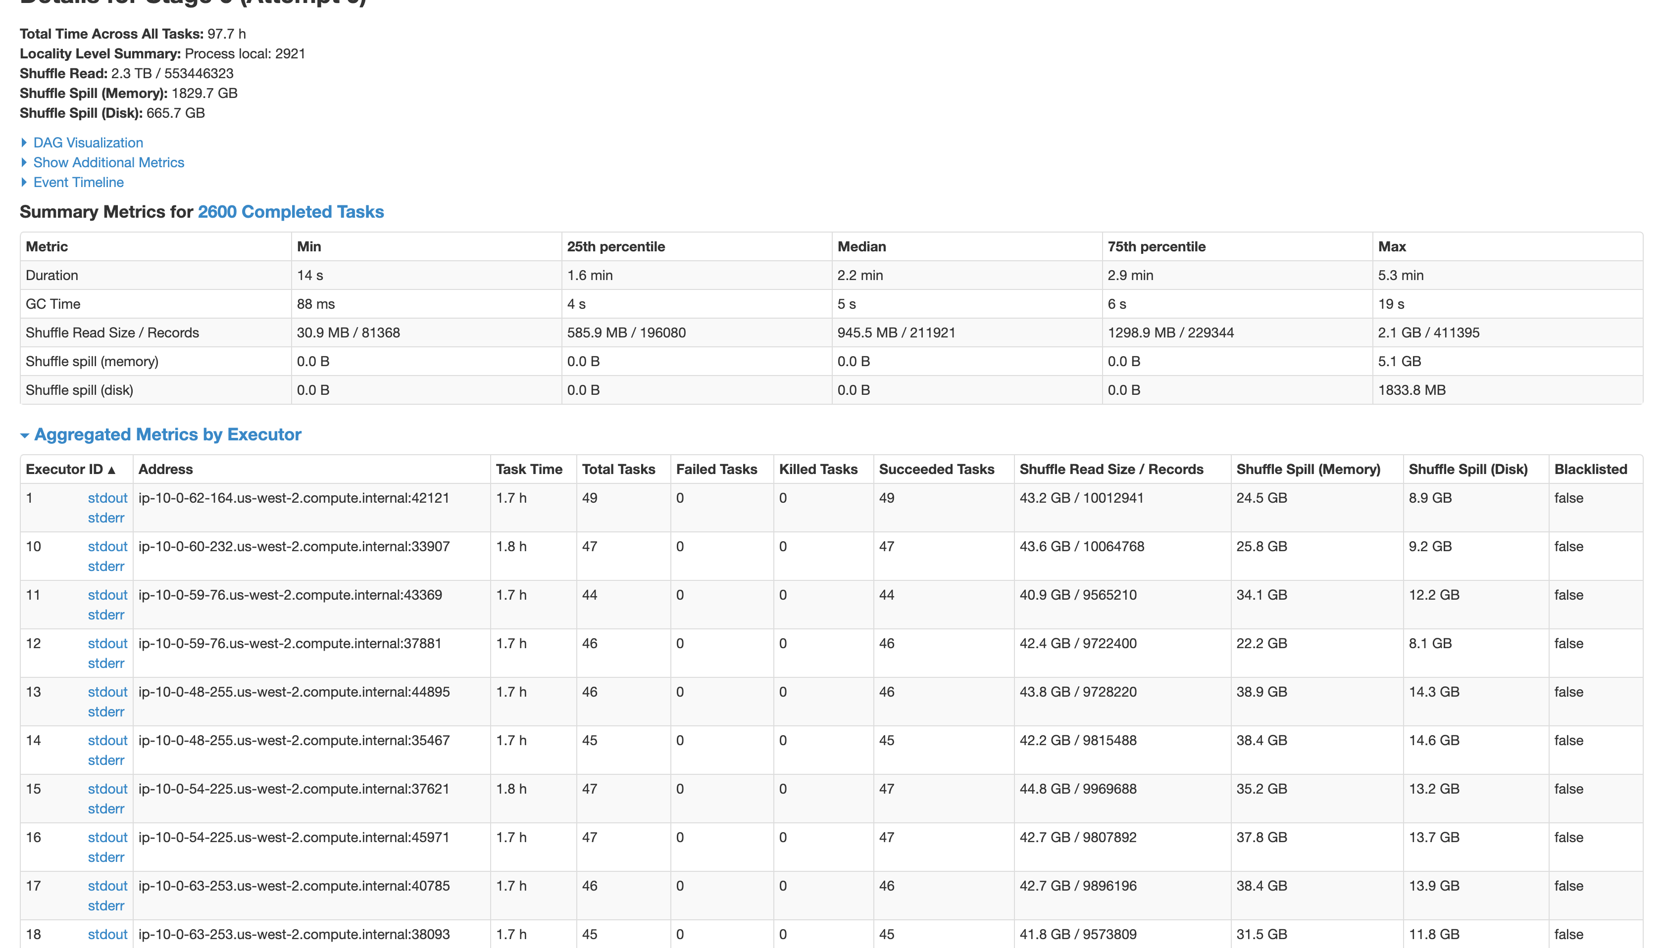Open stdout log for executor 17
Screen dimensions: 1663x948
[x=107, y=886]
